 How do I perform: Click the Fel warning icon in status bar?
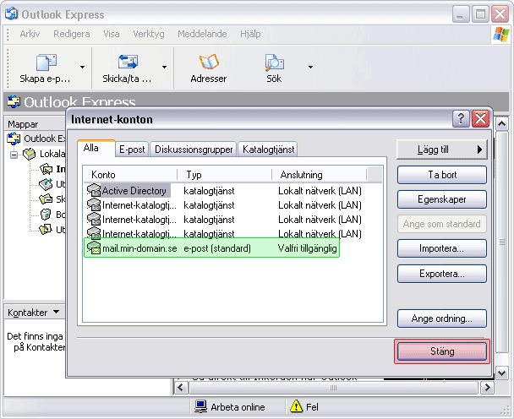tap(296, 406)
